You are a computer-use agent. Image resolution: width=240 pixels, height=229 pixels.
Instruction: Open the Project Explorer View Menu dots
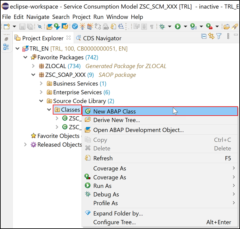point(228,36)
